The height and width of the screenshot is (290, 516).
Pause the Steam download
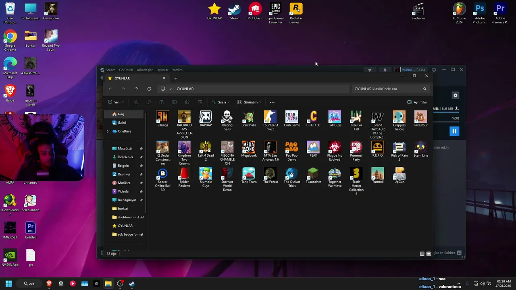(x=454, y=131)
